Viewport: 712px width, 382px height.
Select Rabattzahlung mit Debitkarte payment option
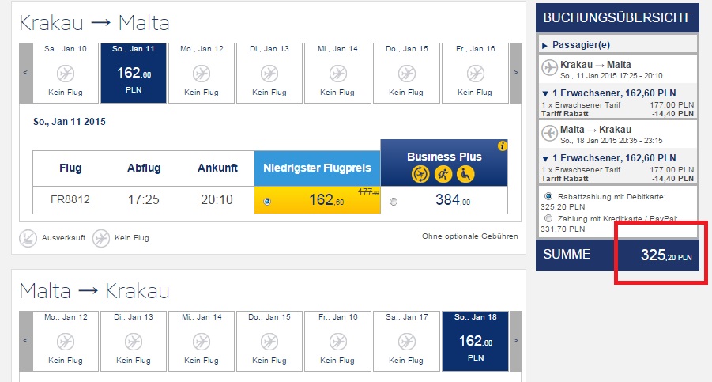click(x=548, y=195)
